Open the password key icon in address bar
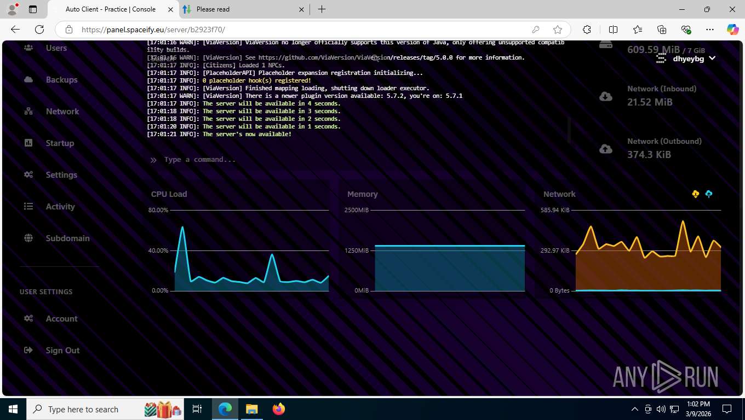745x420 pixels. click(x=536, y=30)
